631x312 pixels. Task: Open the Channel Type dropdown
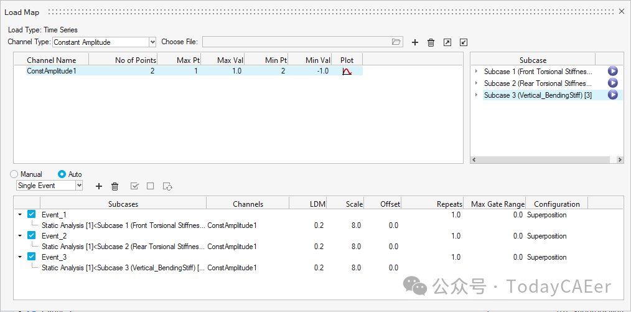152,42
